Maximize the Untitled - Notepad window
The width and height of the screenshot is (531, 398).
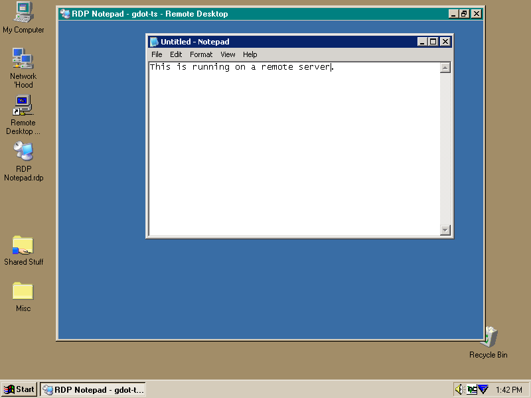(433, 42)
